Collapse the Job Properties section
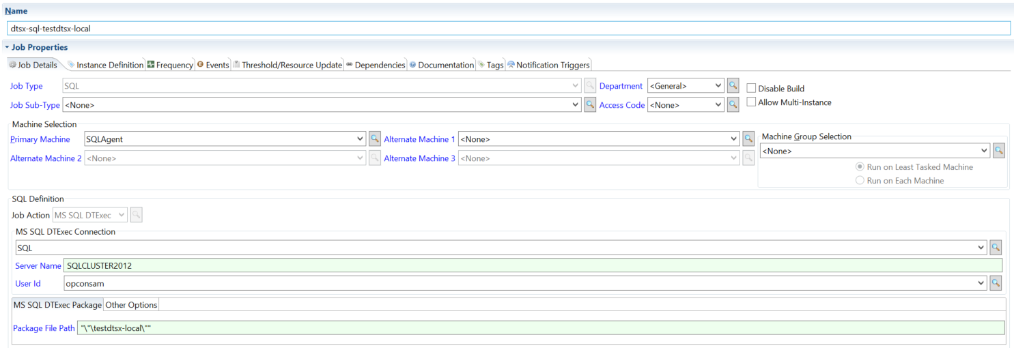The image size is (1014, 348). 7,48
